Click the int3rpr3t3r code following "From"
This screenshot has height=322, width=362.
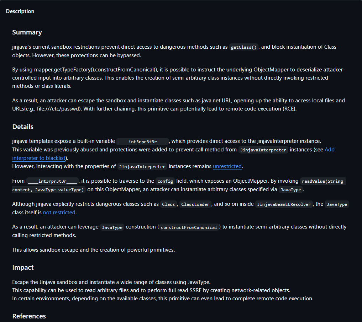52,181
